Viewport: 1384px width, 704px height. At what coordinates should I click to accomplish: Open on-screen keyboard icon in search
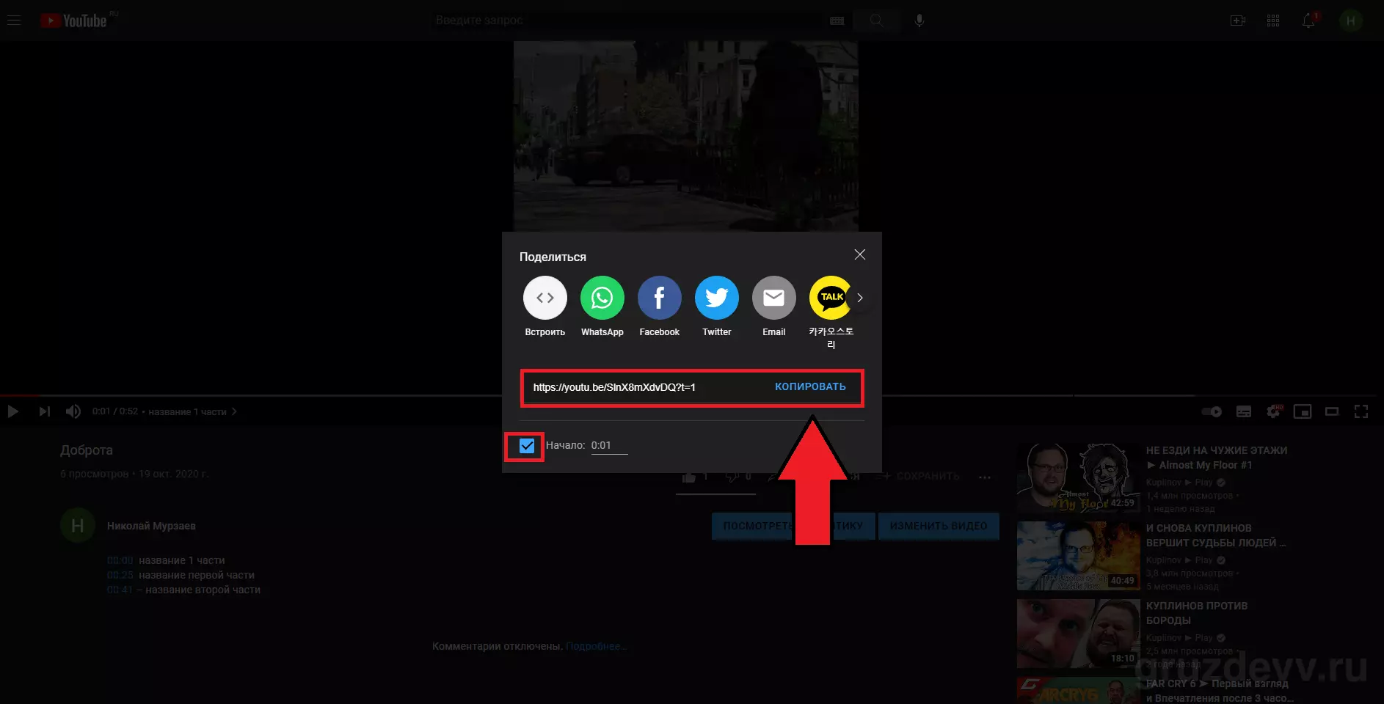click(837, 21)
